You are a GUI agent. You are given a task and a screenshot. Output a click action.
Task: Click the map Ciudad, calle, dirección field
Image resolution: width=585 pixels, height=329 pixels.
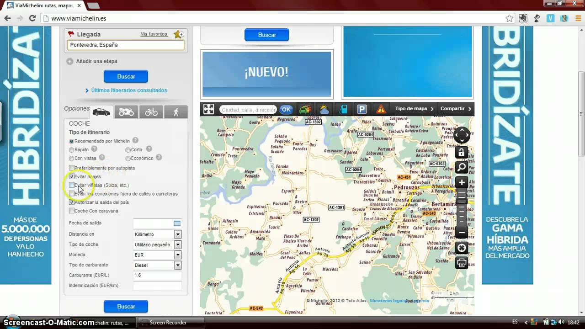[248, 110]
